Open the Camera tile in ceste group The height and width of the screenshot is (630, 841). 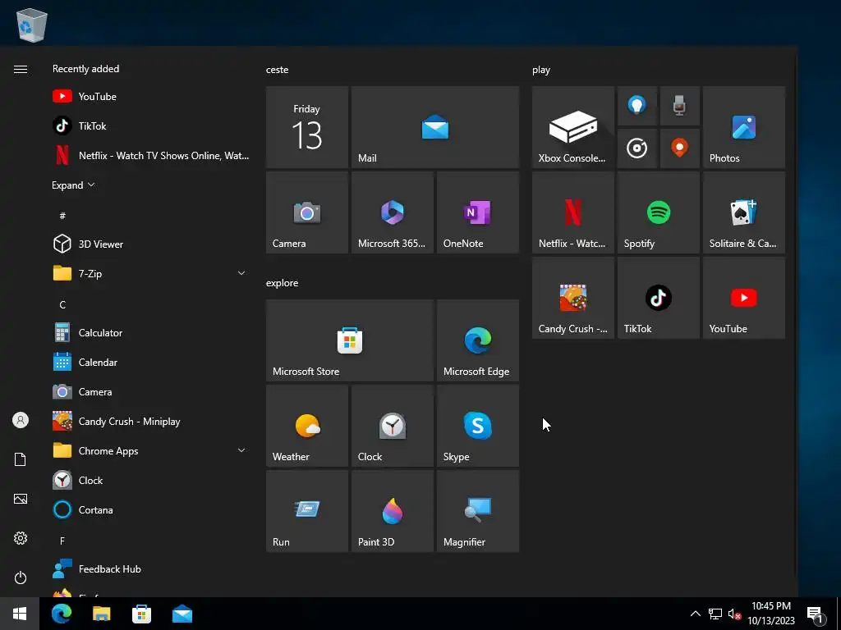pos(307,212)
